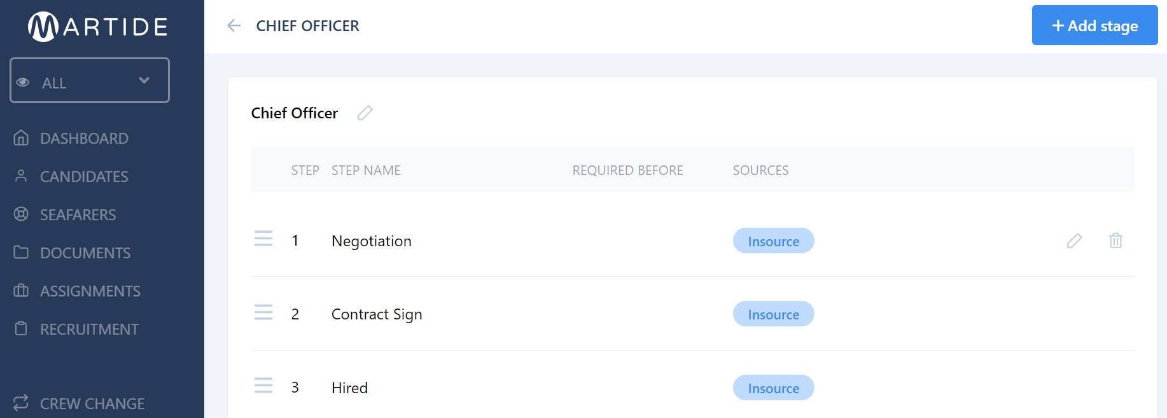Click the drag handle of Contract Sign row
This screenshot has height=418, width=1167.
[x=263, y=312]
